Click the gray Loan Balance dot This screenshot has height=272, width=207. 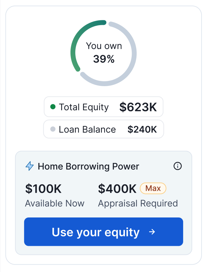click(x=53, y=129)
